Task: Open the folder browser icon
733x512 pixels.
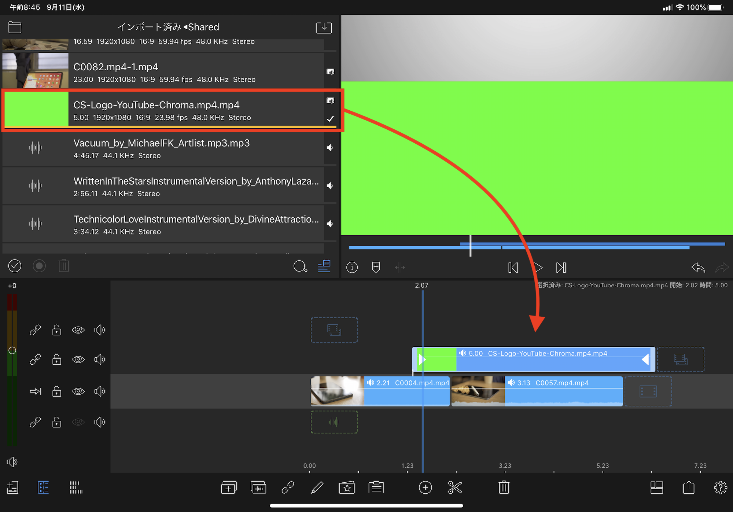Action: (x=15, y=27)
